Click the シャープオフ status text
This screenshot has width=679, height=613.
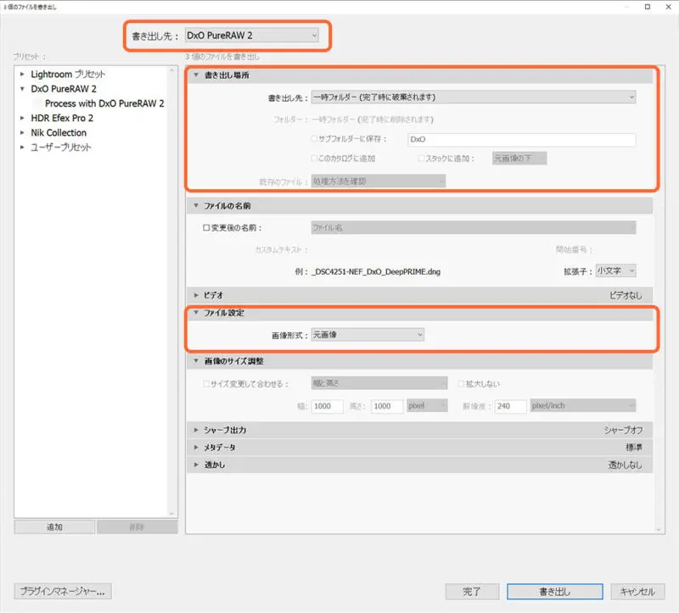[x=624, y=430]
